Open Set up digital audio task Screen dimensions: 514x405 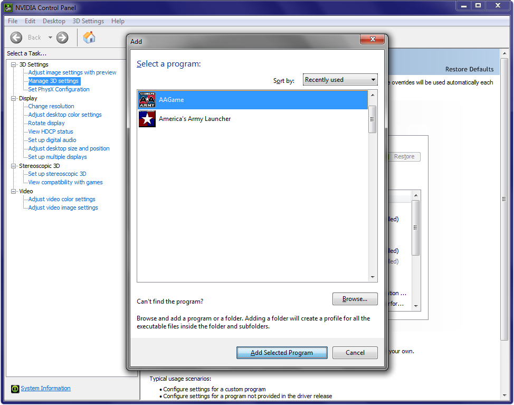coord(52,140)
